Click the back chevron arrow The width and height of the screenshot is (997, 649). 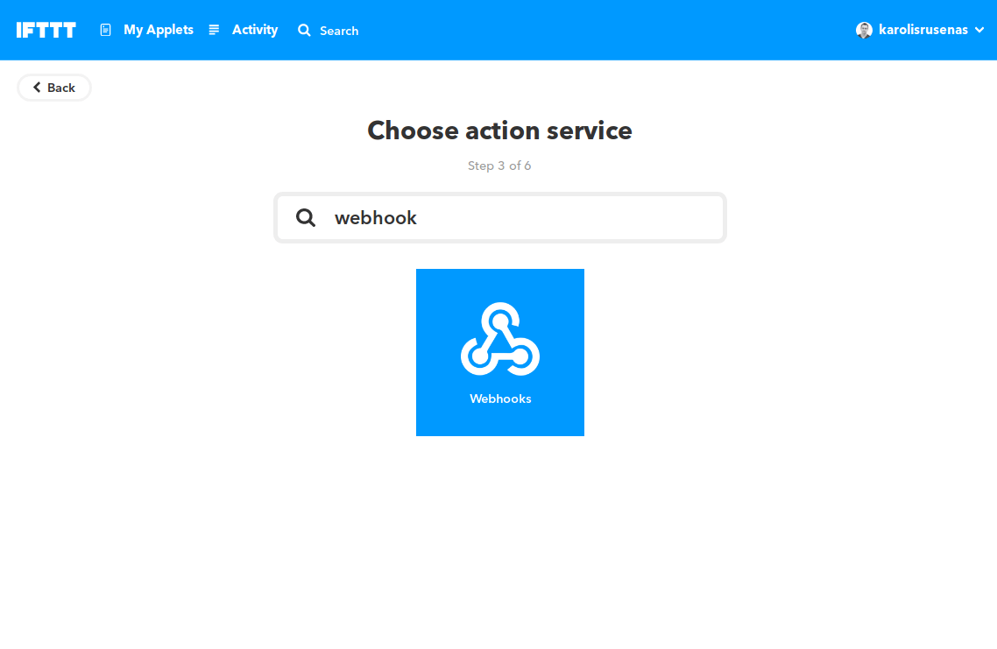(x=36, y=87)
